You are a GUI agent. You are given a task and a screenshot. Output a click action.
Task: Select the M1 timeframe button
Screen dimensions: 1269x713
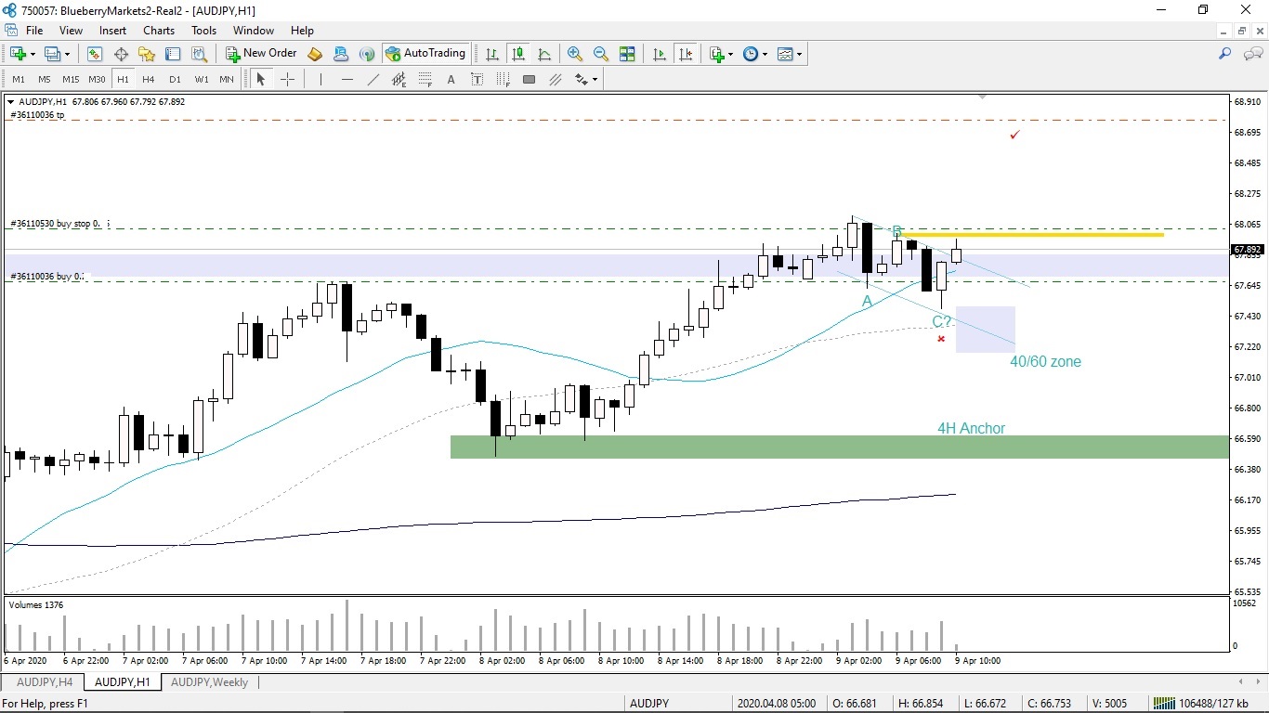[19, 80]
